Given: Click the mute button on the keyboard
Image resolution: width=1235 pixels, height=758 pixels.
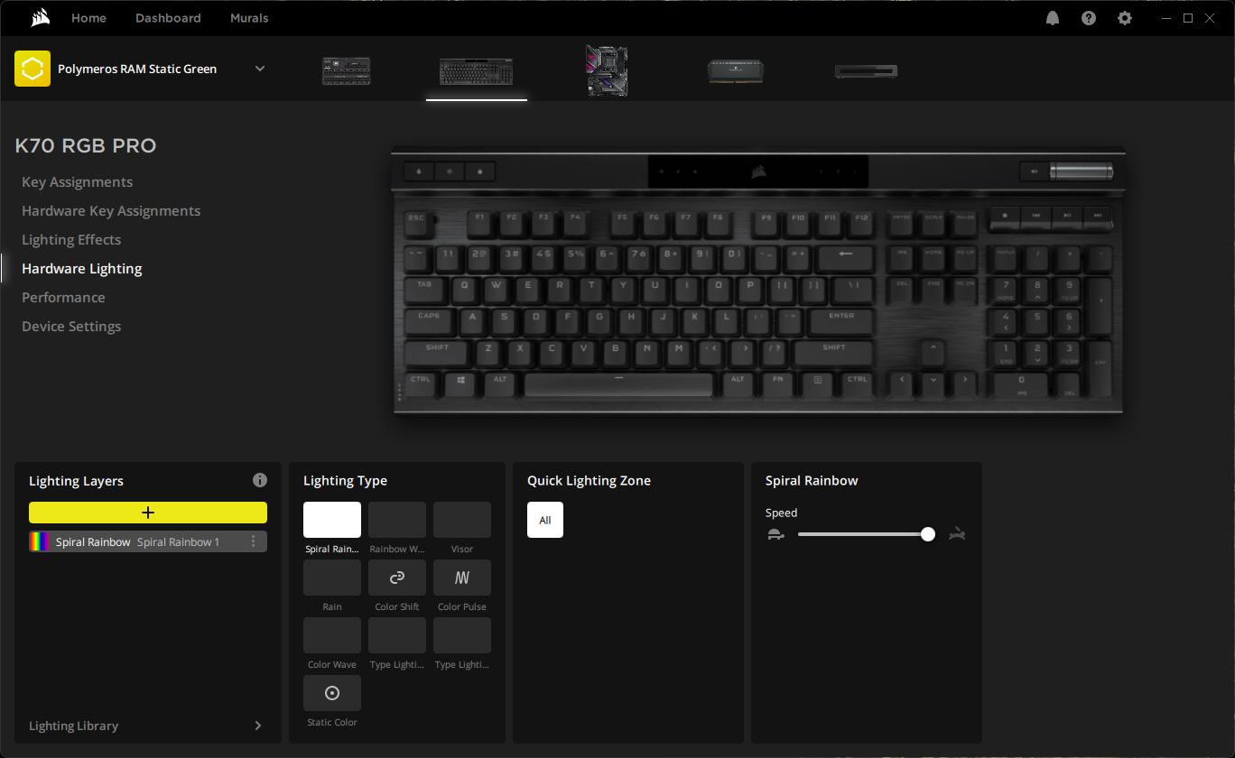Looking at the screenshot, I should 1034,171.
